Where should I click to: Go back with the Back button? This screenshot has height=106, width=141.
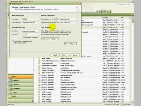click(x=55, y=55)
